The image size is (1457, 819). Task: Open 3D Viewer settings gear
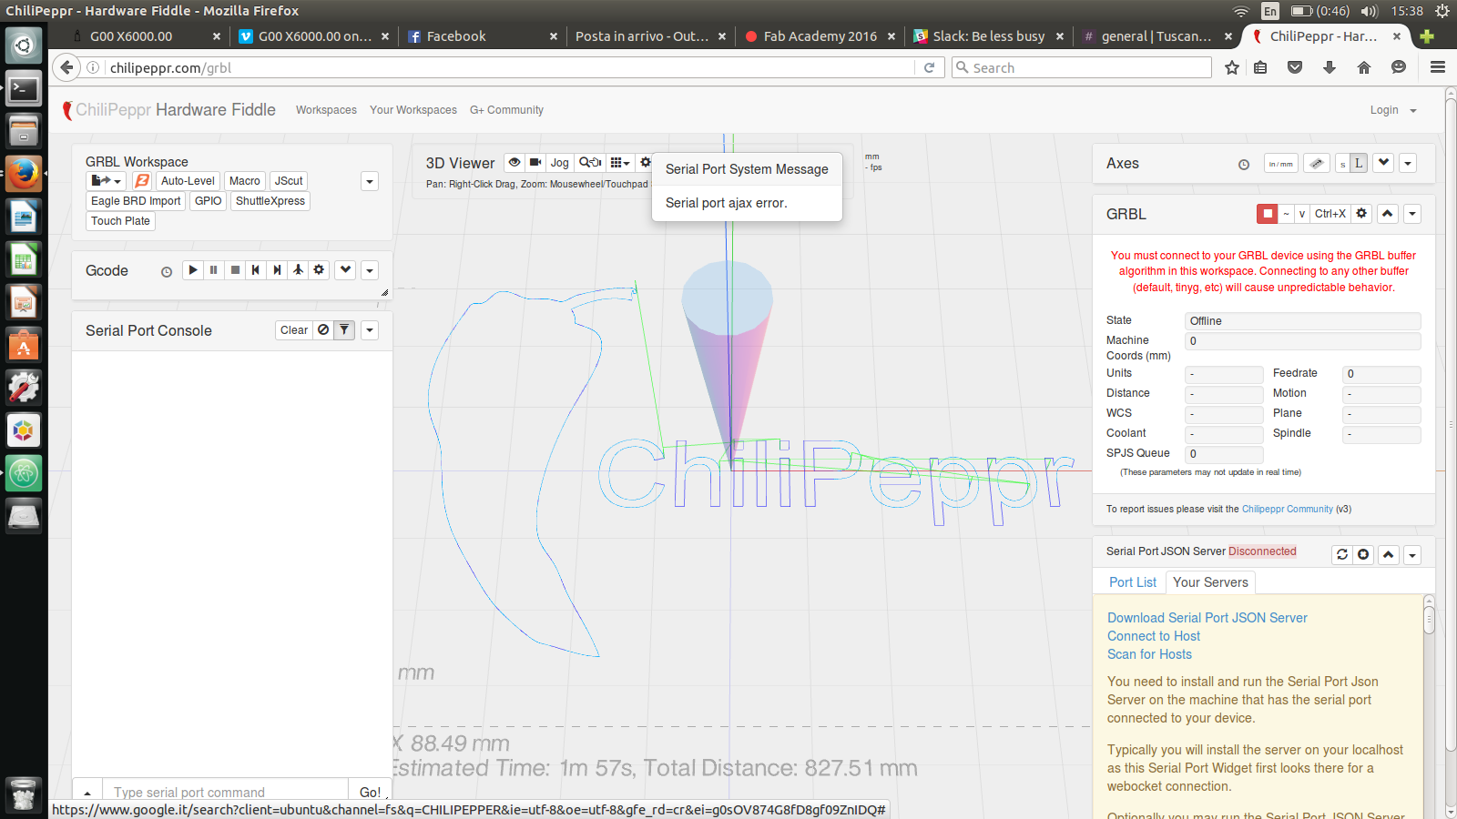[x=645, y=163]
